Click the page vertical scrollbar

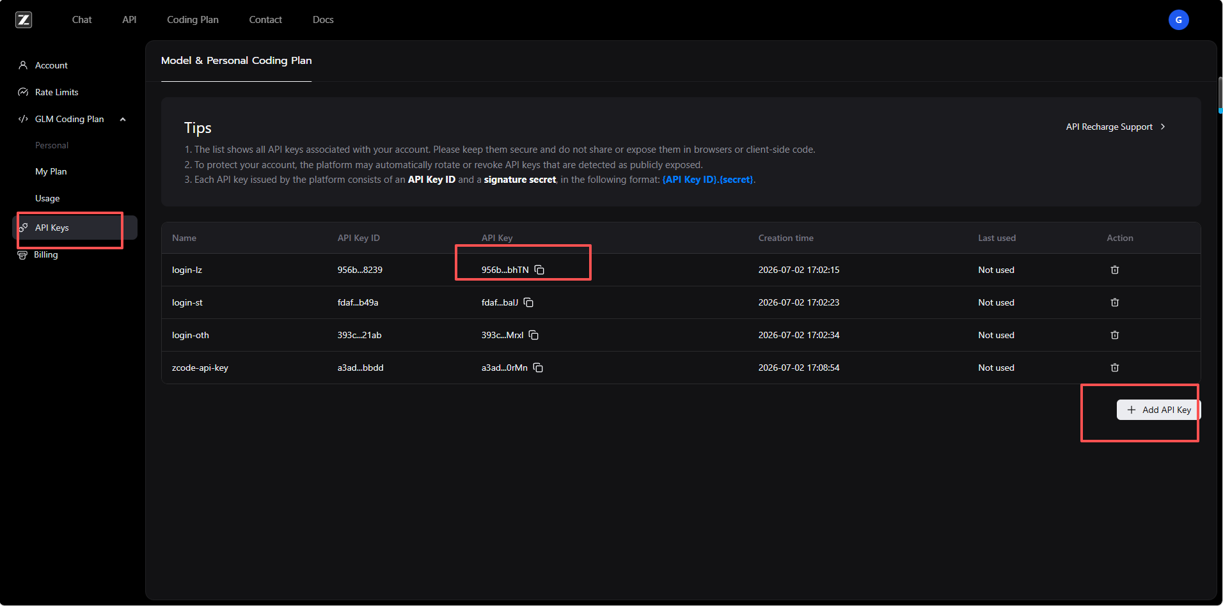(1220, 95)
